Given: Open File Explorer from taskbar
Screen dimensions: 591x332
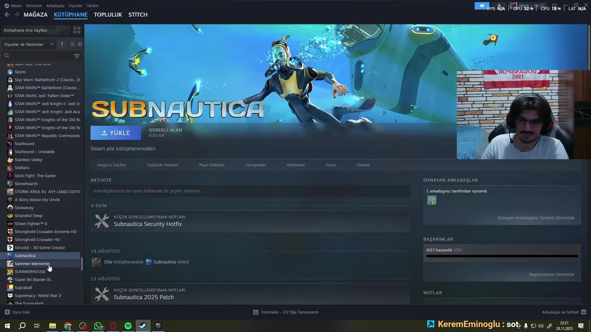Looking at the screenshot, I should click(53, 326).
